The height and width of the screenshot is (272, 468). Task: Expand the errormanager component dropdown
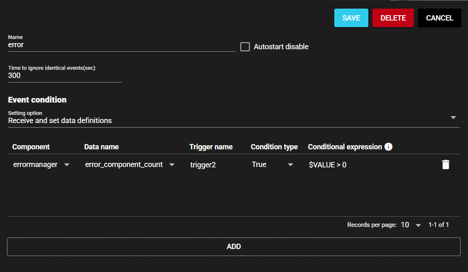[67, 165]
